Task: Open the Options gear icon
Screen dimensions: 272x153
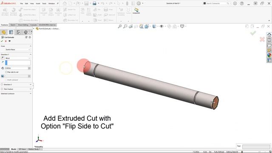Action: [139, 3]
